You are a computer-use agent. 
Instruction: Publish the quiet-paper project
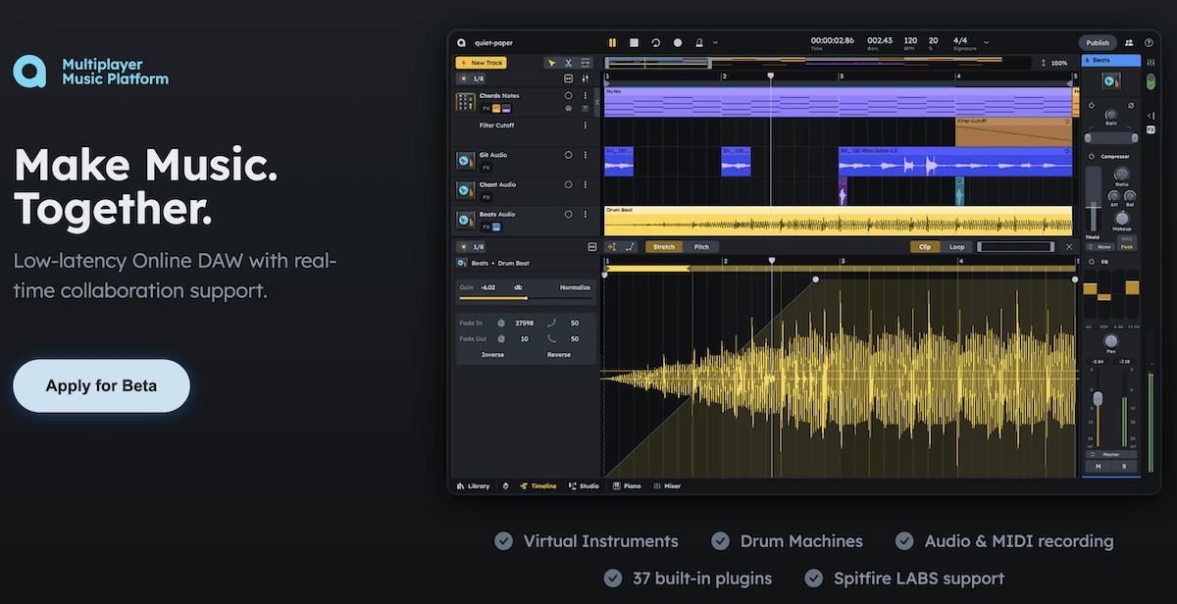1098,42
